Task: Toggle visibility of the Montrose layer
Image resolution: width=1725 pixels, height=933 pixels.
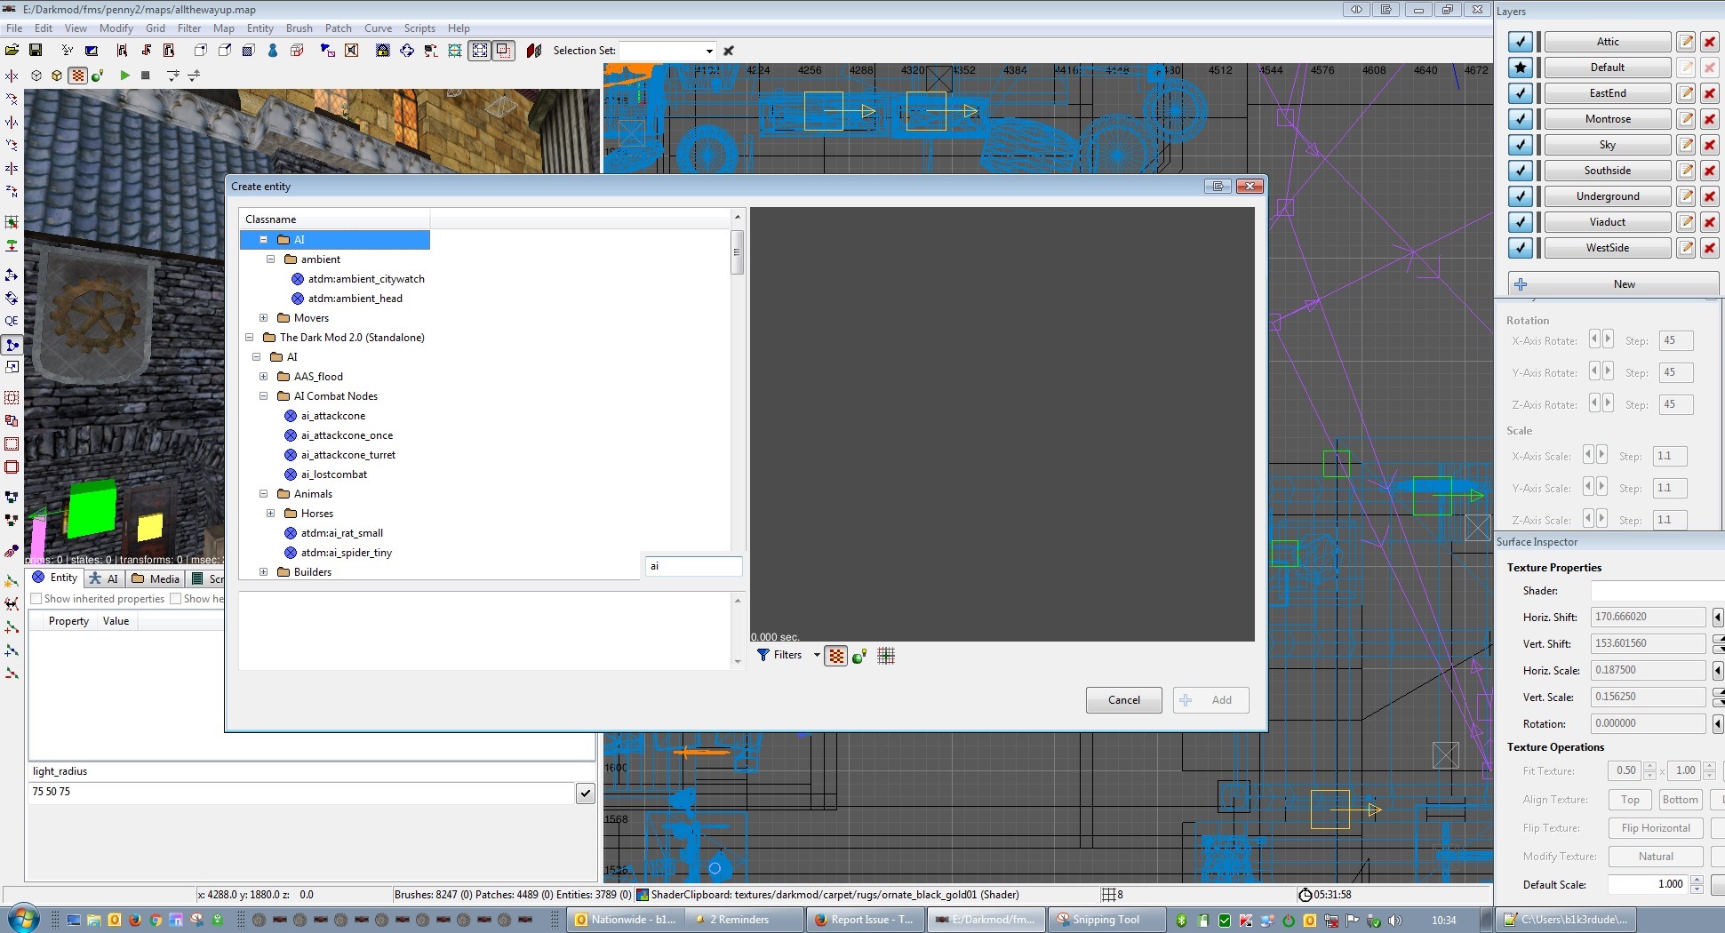Action: pyautogui.click(x=1521, y=119)
